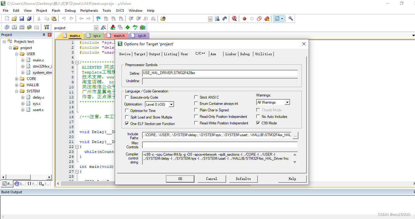Enable Enum Container always int
Screen dimensions: 415x219
[196, 103]
